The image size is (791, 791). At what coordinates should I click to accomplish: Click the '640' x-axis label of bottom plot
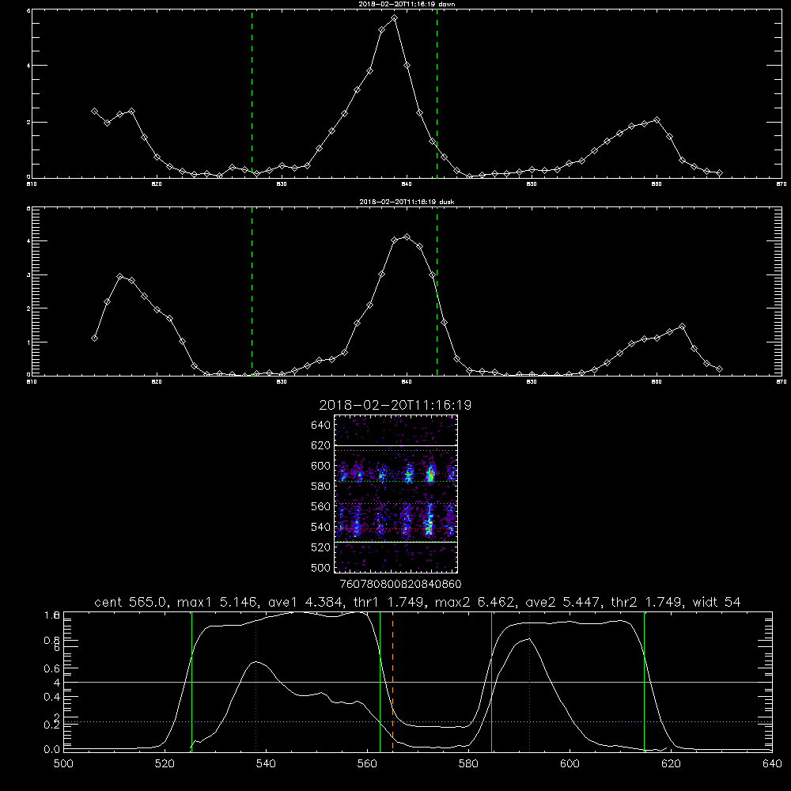coord(772,764)
